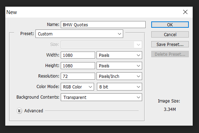Click the Resolution label
The width and height of the screenshot is (199, 133).
tap(49, 76)
